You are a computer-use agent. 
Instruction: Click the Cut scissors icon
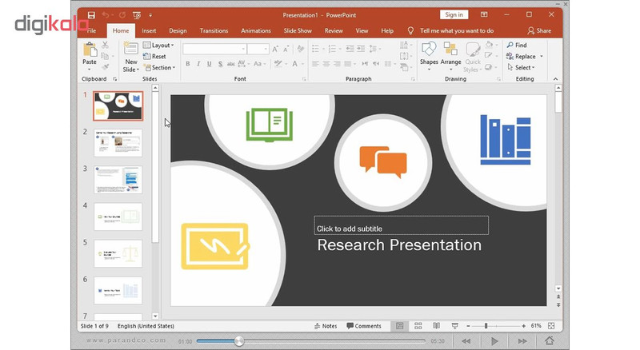click(105, 45)
